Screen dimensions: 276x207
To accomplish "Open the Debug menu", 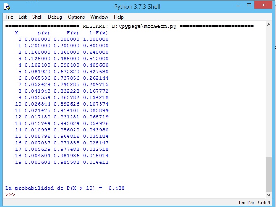I will pos(55,17).
